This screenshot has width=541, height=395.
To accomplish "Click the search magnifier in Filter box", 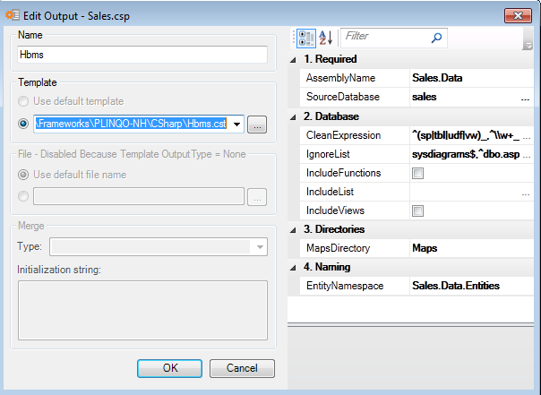I will (x=436, y=38).
